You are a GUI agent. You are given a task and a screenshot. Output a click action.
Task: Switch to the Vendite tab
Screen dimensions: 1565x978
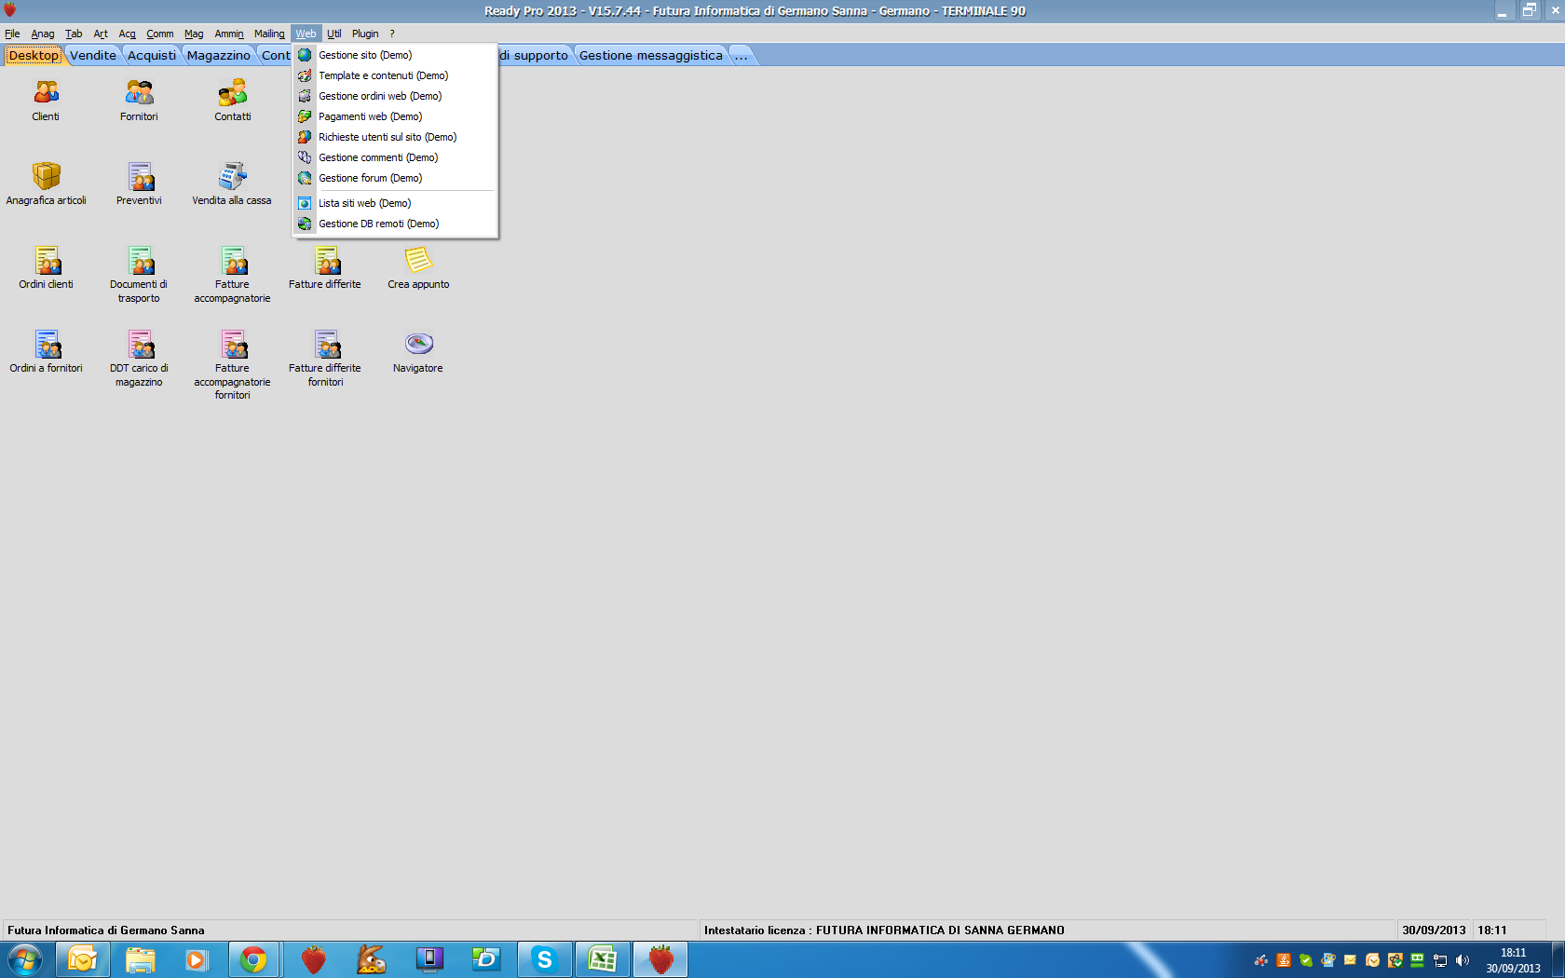click(x=93, y=55)
